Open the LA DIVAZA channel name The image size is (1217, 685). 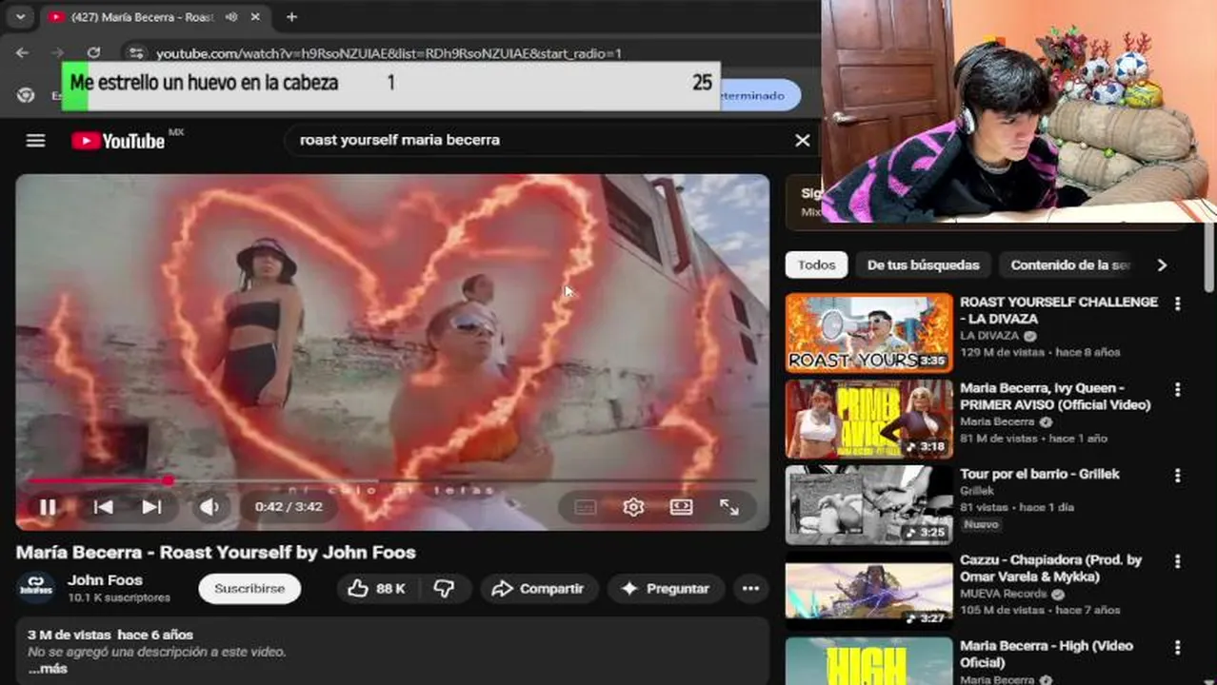989,336
